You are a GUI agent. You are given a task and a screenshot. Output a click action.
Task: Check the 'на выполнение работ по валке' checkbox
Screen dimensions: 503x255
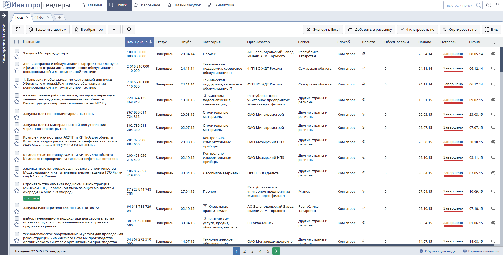coord(17,95)
